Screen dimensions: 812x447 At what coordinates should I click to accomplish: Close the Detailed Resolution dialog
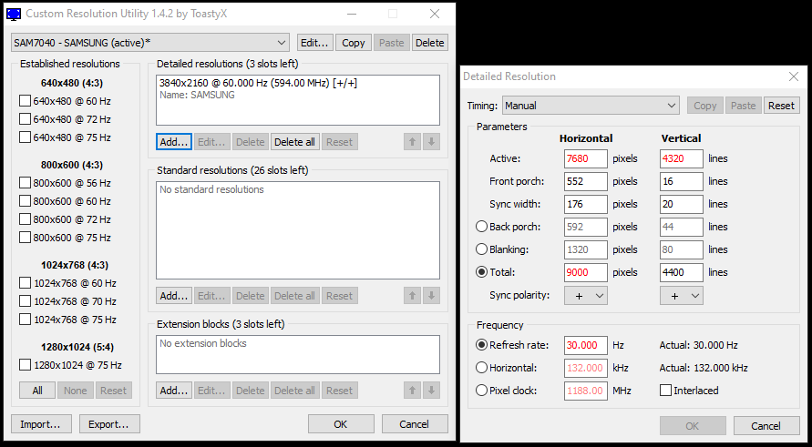coord(793,76)
